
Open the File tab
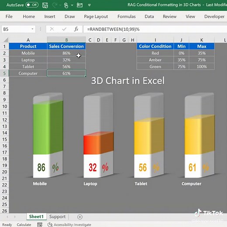pyautogui.click(x=9, y=17)
